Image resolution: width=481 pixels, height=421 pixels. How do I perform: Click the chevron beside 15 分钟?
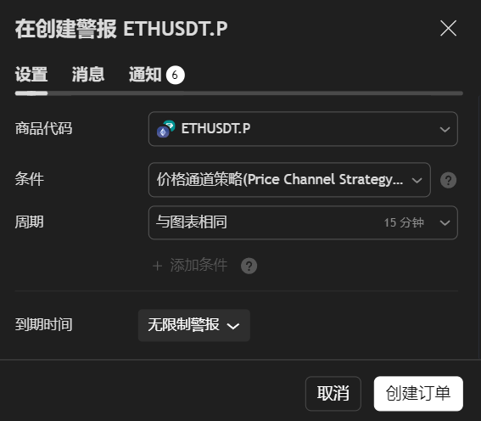click(445, 222)
